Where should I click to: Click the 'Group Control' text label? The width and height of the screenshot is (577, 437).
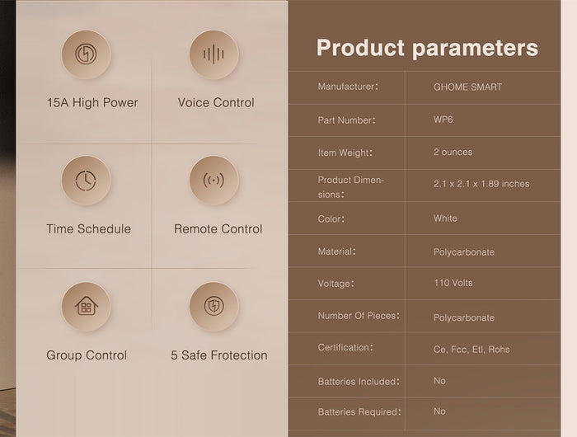(x=87, y=355)
